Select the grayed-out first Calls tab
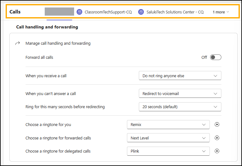242x166 pixels. point(59,12)
